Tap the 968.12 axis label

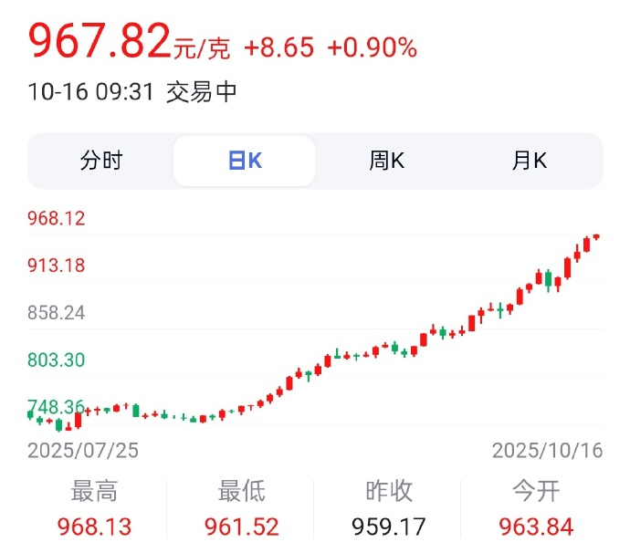pyautogui.click(x=57, y=218)
